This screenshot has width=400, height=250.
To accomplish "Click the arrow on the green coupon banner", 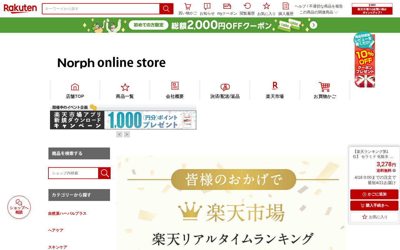I will (313, 25).
